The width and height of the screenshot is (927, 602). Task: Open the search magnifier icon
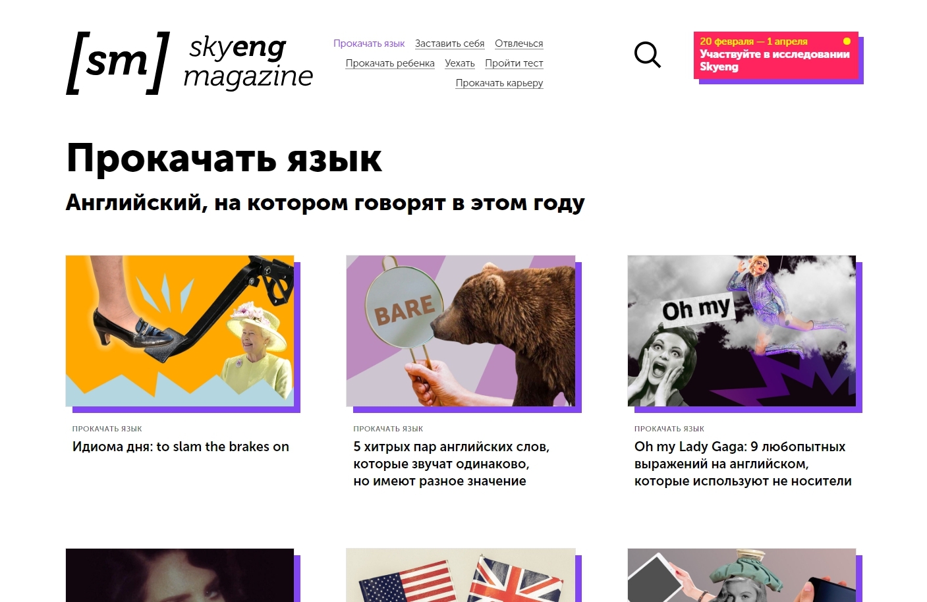coord(647,55)
